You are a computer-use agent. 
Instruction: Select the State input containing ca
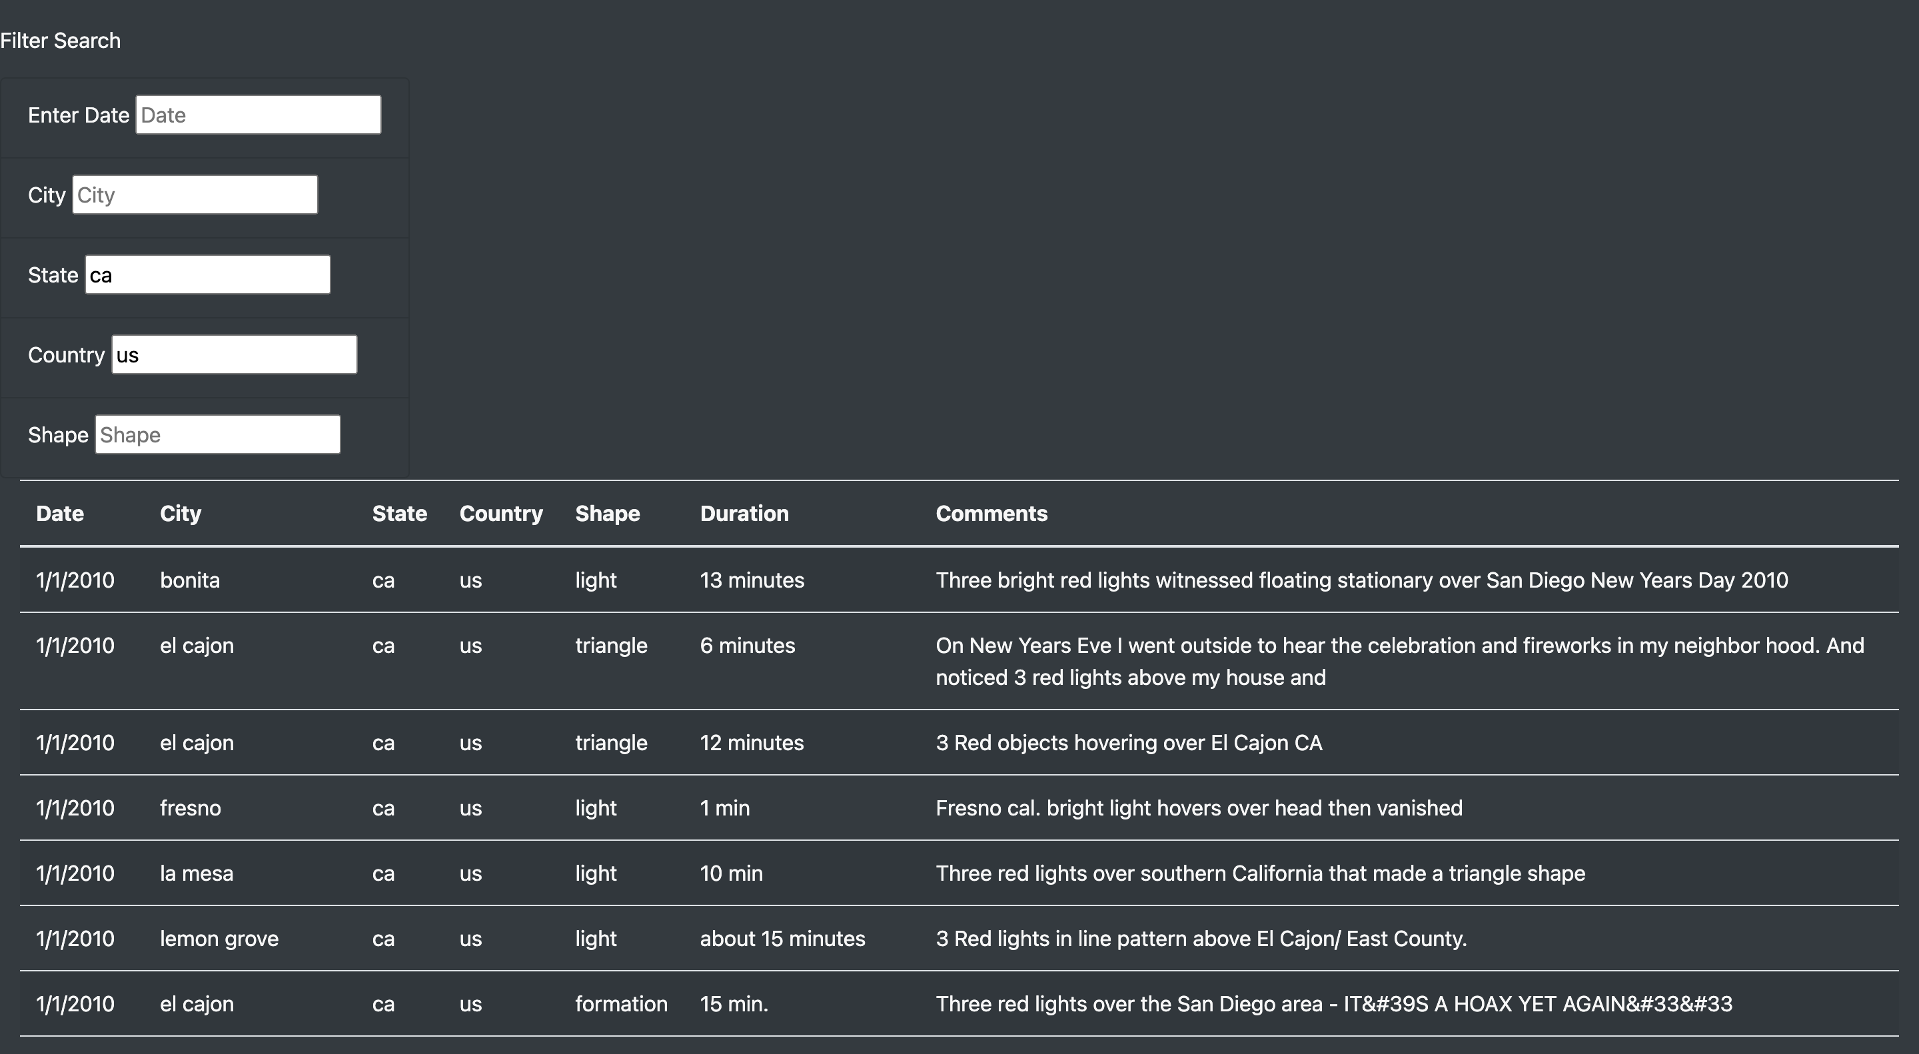pyautogui.click(x=207, y=274)
